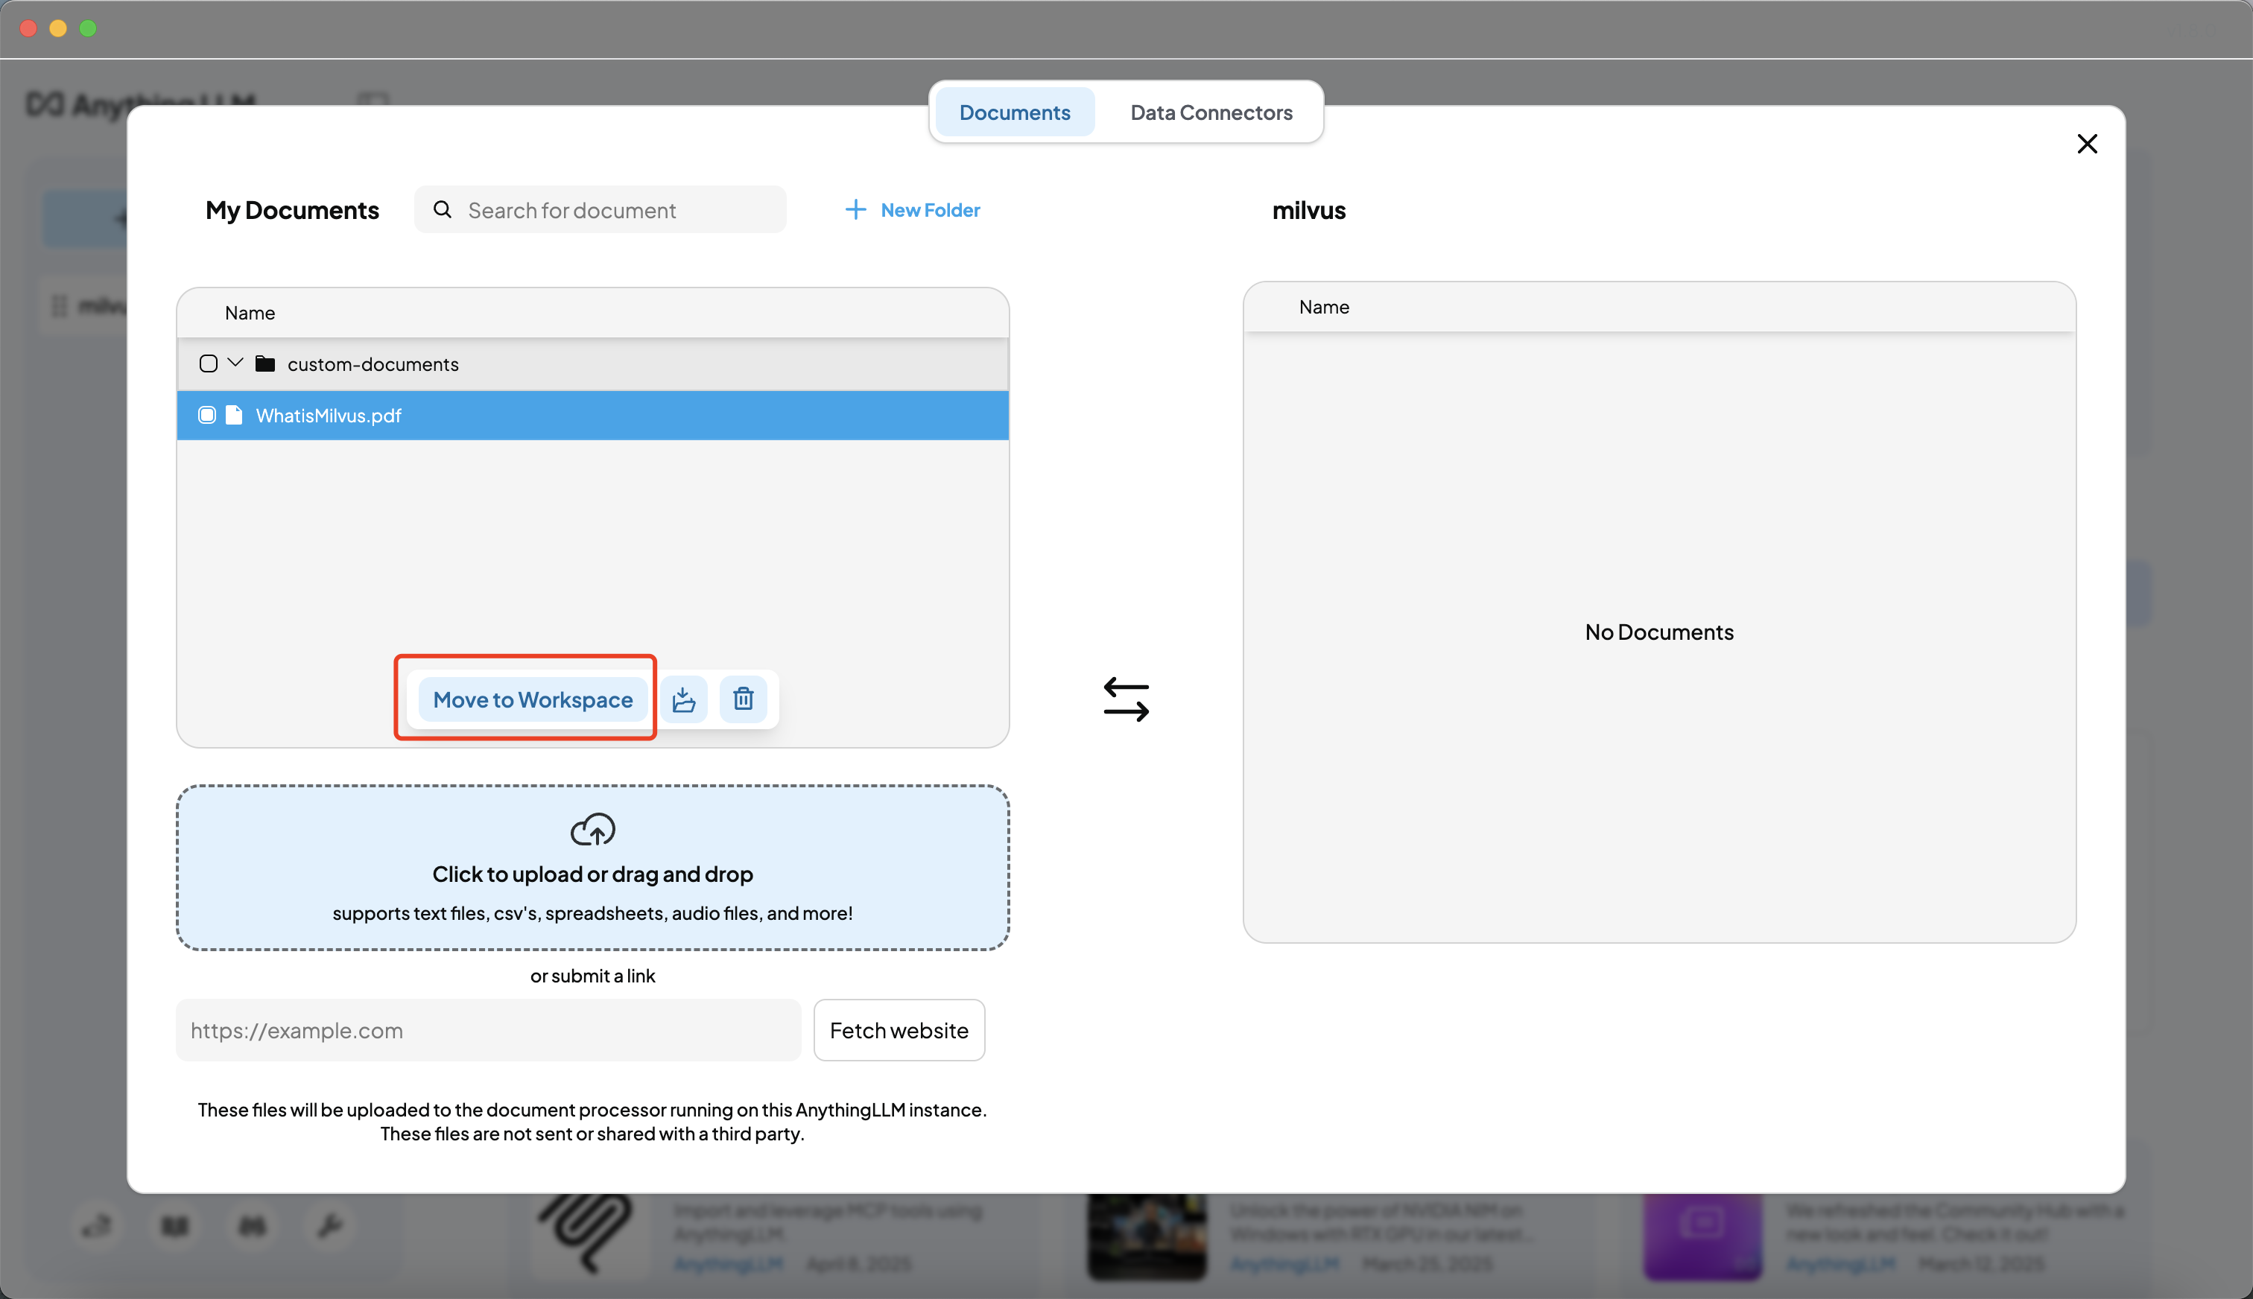Click the document icon beside WhatisMilvus.pdf
The image size is (2253, 1299).
click(233, 415)
